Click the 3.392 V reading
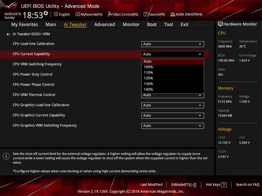The width and height of the screenshot is (262, 196). coord(223,157)
